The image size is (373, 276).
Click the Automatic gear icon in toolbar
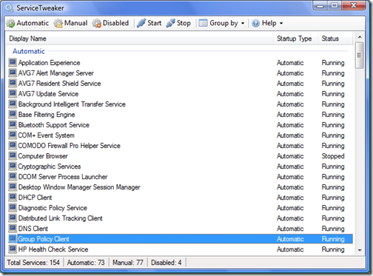[10, 23]
